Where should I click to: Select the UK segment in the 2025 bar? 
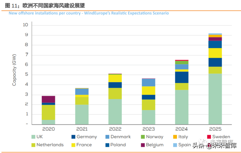pyautogui.click(x=215, y=99)
